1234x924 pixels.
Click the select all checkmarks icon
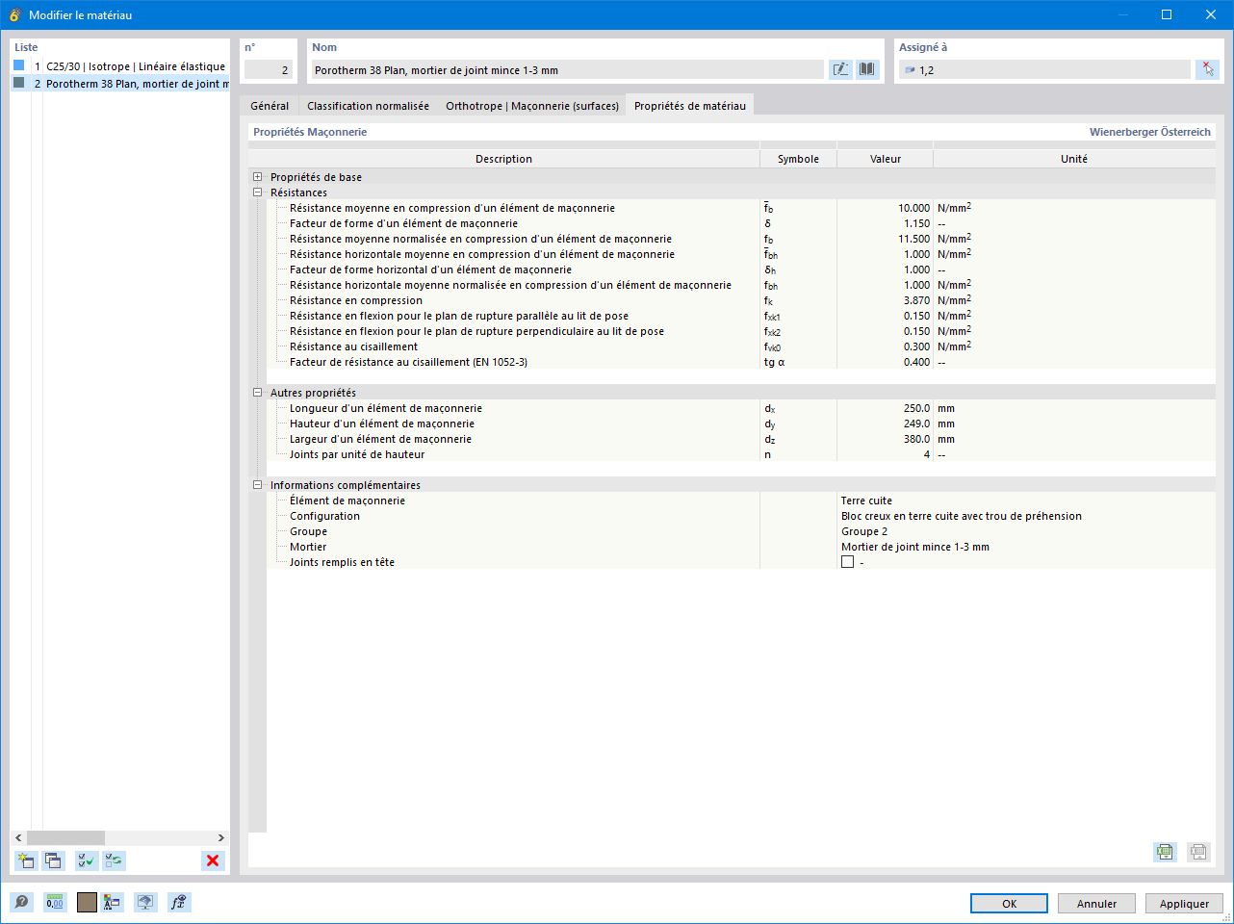(x=87, y=860)
